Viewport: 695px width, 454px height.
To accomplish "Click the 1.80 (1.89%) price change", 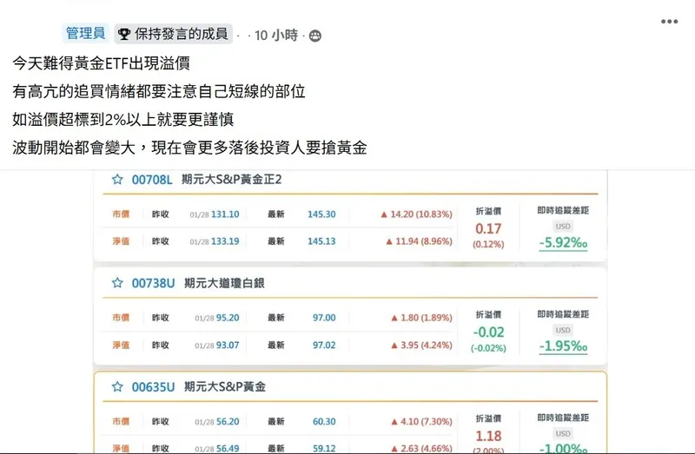I will [x=421, y=318].
